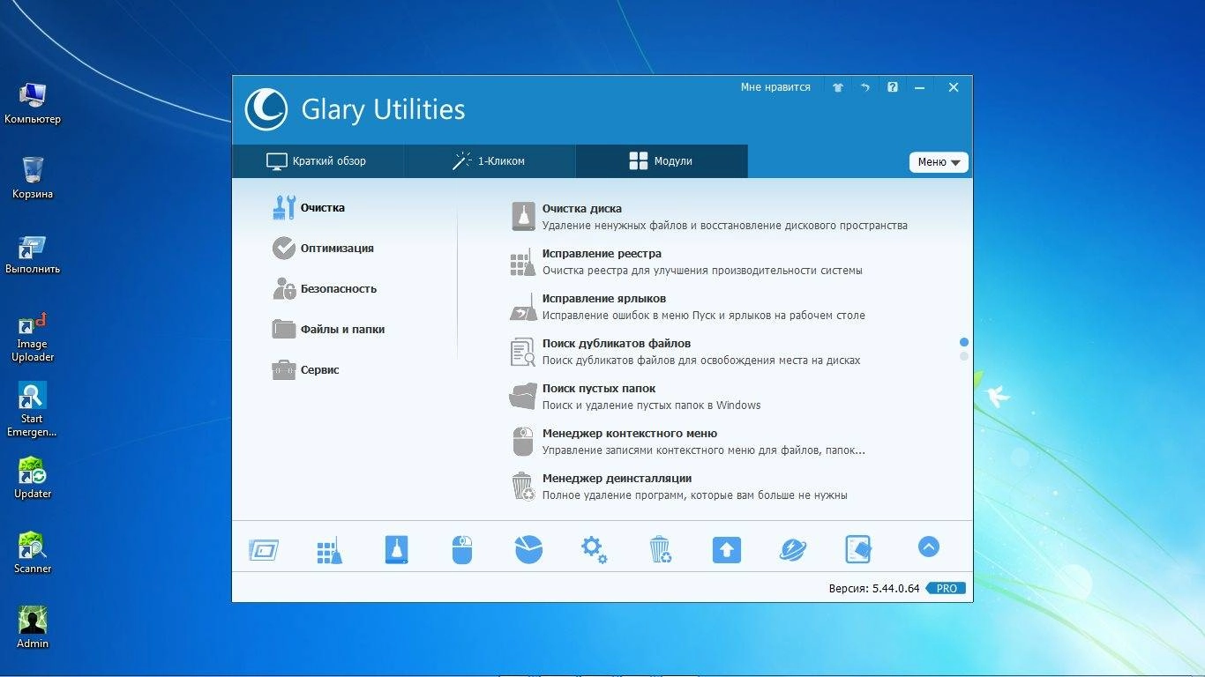This screenshot has width=1205, height=677.
Task: Click the document eraser dock icon
Action: 858,549
